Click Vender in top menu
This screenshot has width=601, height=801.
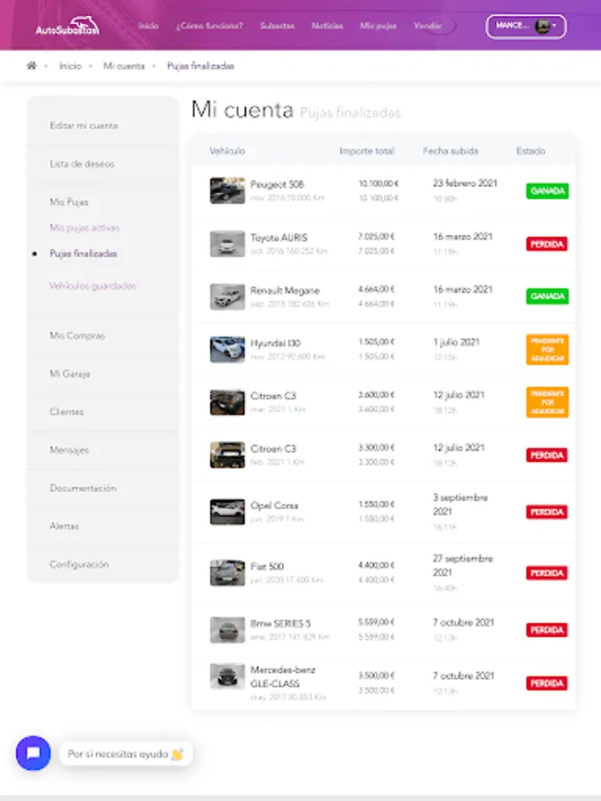click(x=427, y=26)
